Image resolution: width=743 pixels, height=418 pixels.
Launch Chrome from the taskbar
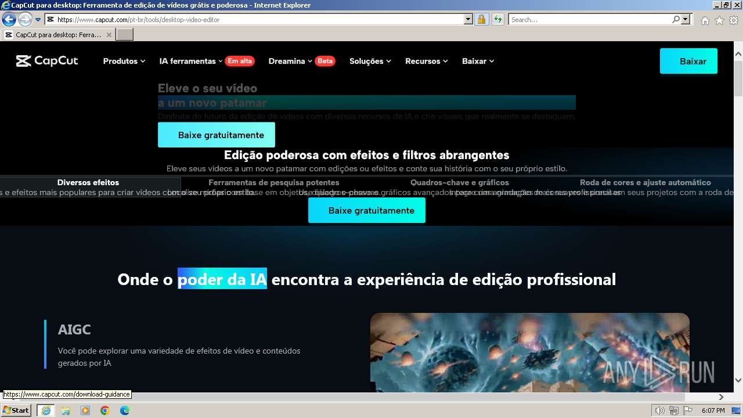pyautogui.click(x=105, y=410)
